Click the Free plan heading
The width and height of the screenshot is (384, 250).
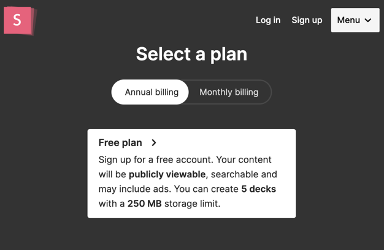120,142
